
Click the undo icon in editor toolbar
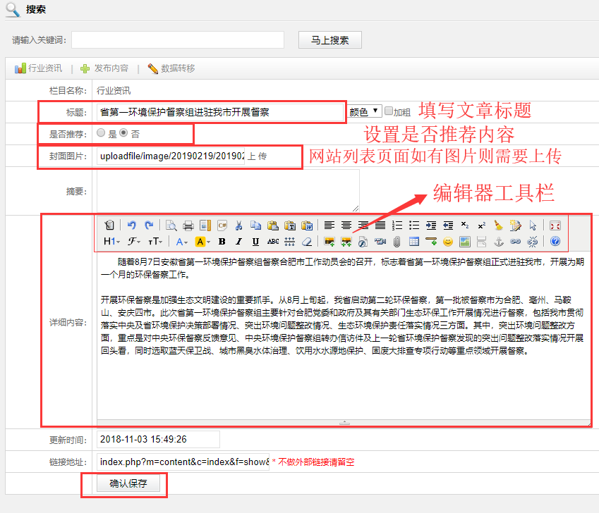[131, 225]
